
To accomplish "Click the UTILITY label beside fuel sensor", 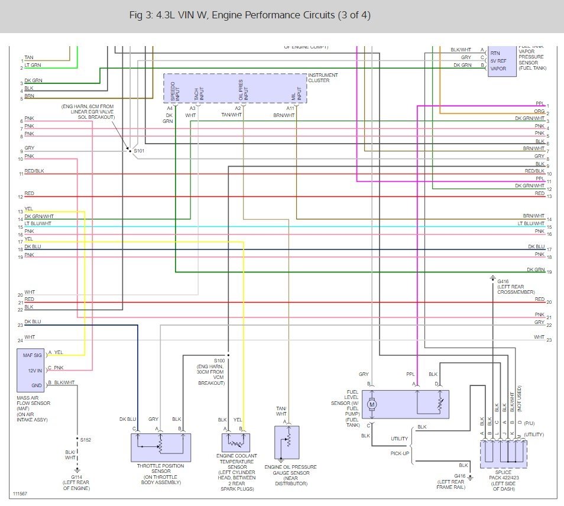I will 399,439.
